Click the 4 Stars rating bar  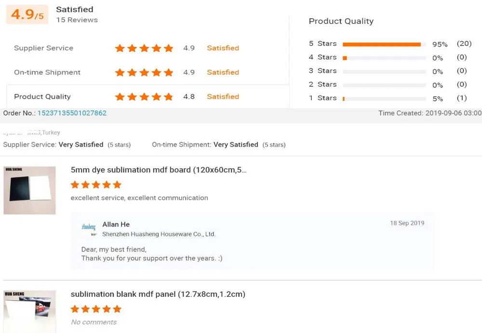[384, 58]
